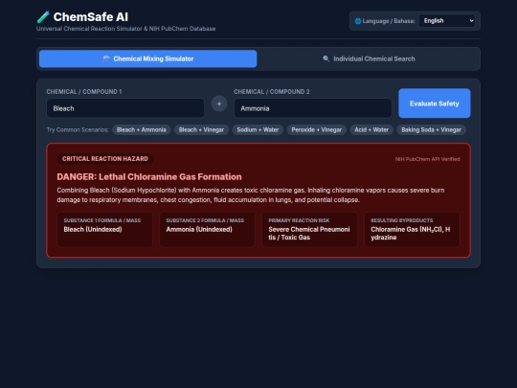Select the Baking Soda + Vinegar scenario
This screenshot has width=517, height=388.
[x=431, y=129]
